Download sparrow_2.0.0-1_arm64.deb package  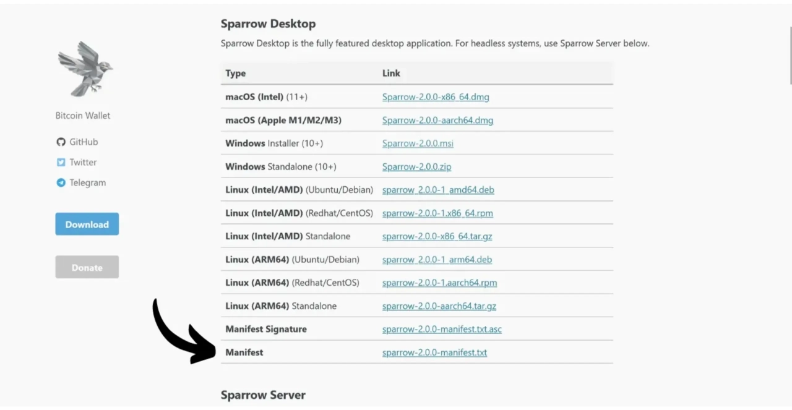coord(437,260)
